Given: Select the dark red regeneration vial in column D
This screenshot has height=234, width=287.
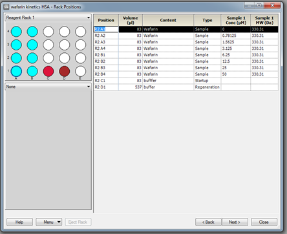Looking at the screenshot, I should click(x=65, y=71).
